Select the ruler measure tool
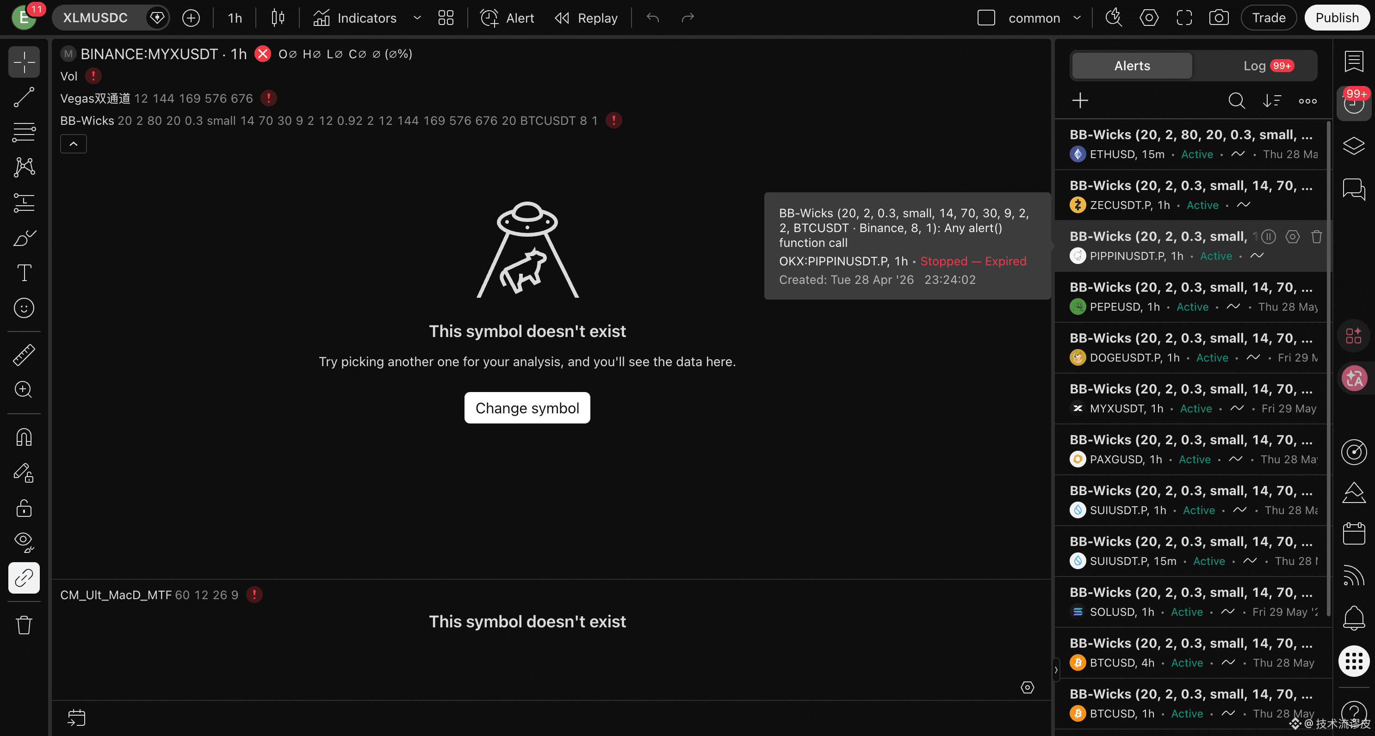Viewport: 1375px width, 736px height. coord(24,355)
